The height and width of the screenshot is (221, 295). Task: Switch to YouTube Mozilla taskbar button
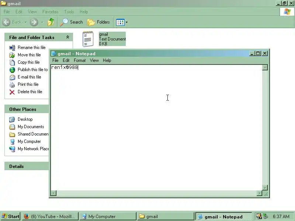click(x=50, y=217)
